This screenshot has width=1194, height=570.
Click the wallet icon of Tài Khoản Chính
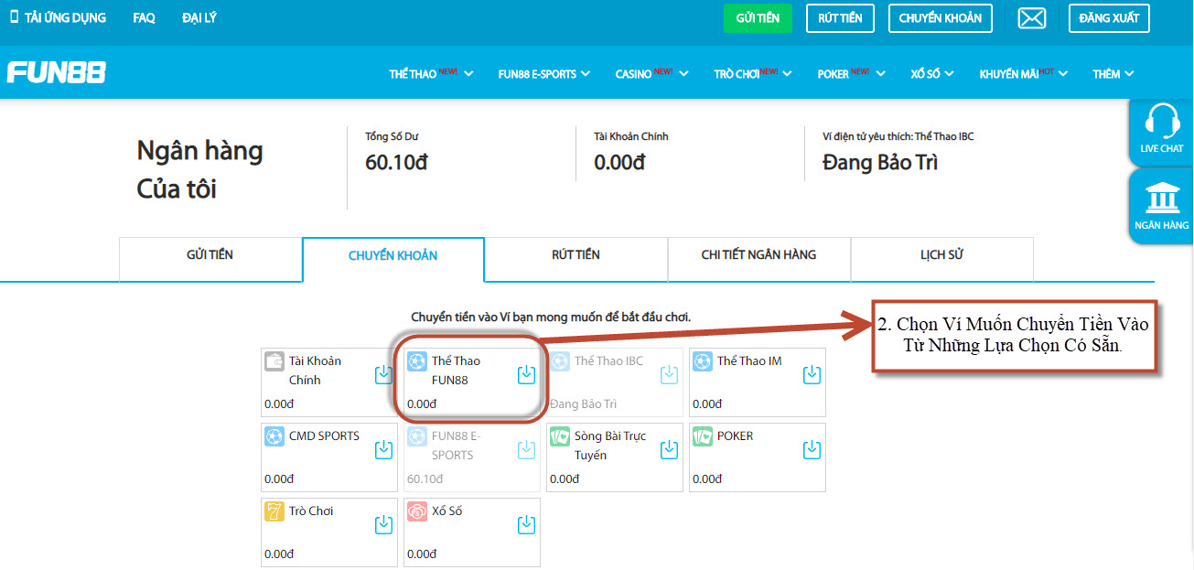(x=274, y=361)
